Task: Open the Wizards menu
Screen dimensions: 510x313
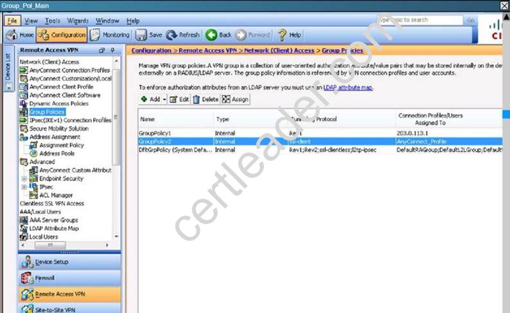Action: click(x=78, y=21)
